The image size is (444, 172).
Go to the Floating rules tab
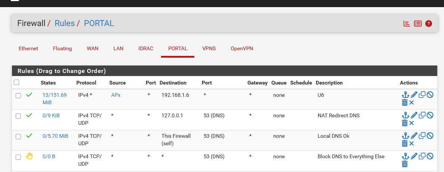62,48
